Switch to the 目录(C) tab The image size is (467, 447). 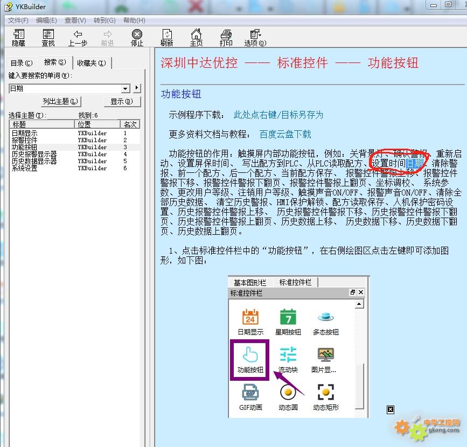point(22,63)
